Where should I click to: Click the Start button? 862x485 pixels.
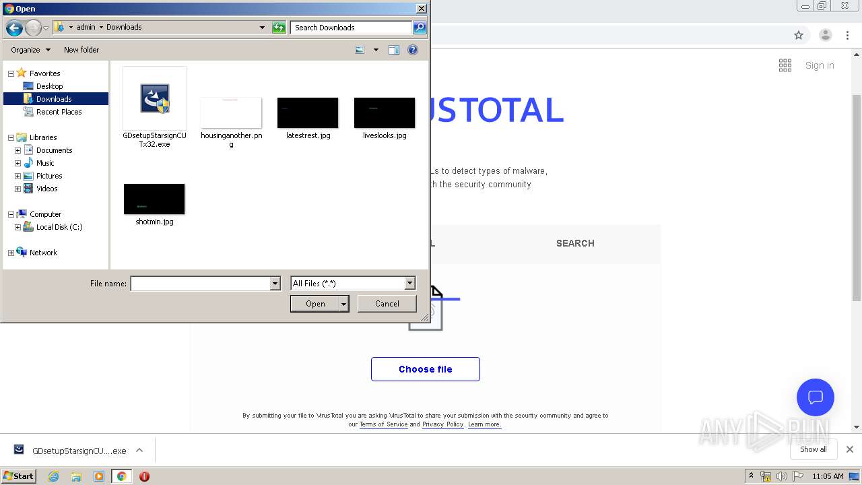tap(18, 476)
